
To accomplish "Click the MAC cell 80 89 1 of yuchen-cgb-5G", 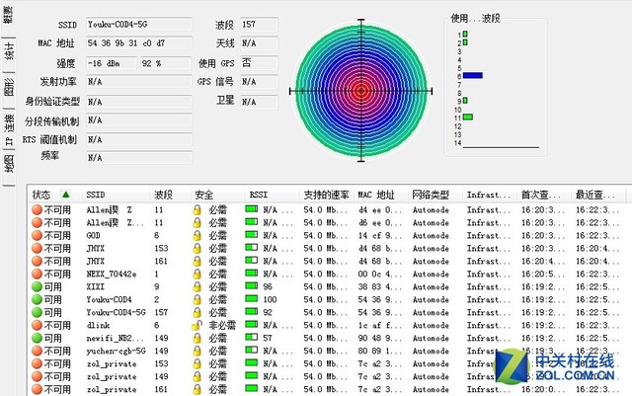I will coord(379,352).
